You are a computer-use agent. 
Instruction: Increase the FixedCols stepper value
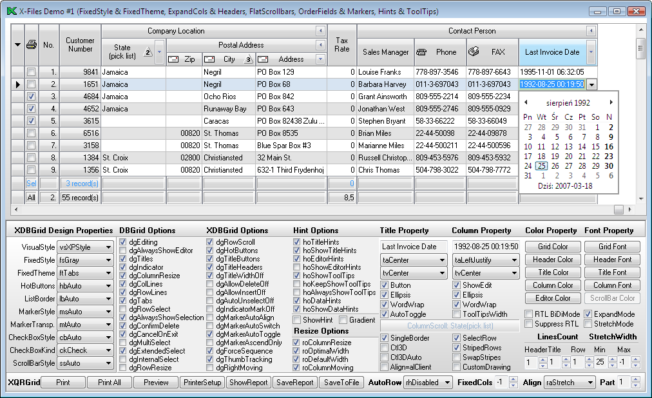pos(513,379)
